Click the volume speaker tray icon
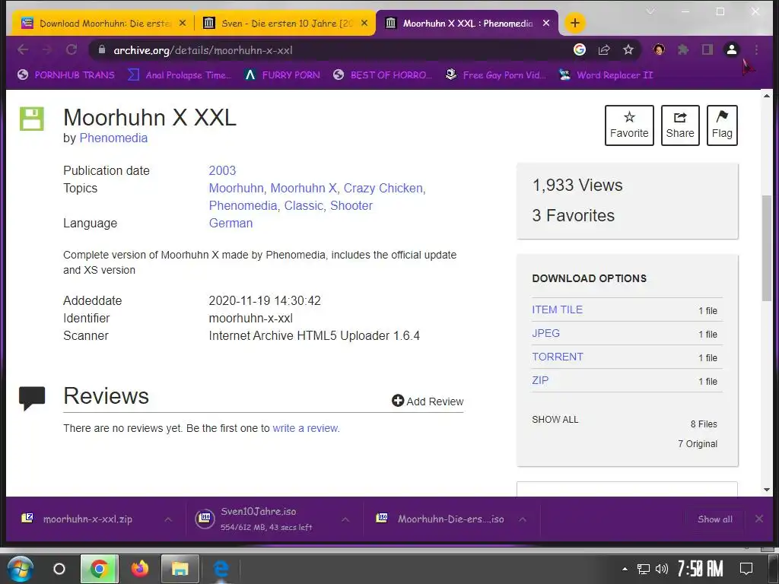779x584 pixels. click(662, 569)
